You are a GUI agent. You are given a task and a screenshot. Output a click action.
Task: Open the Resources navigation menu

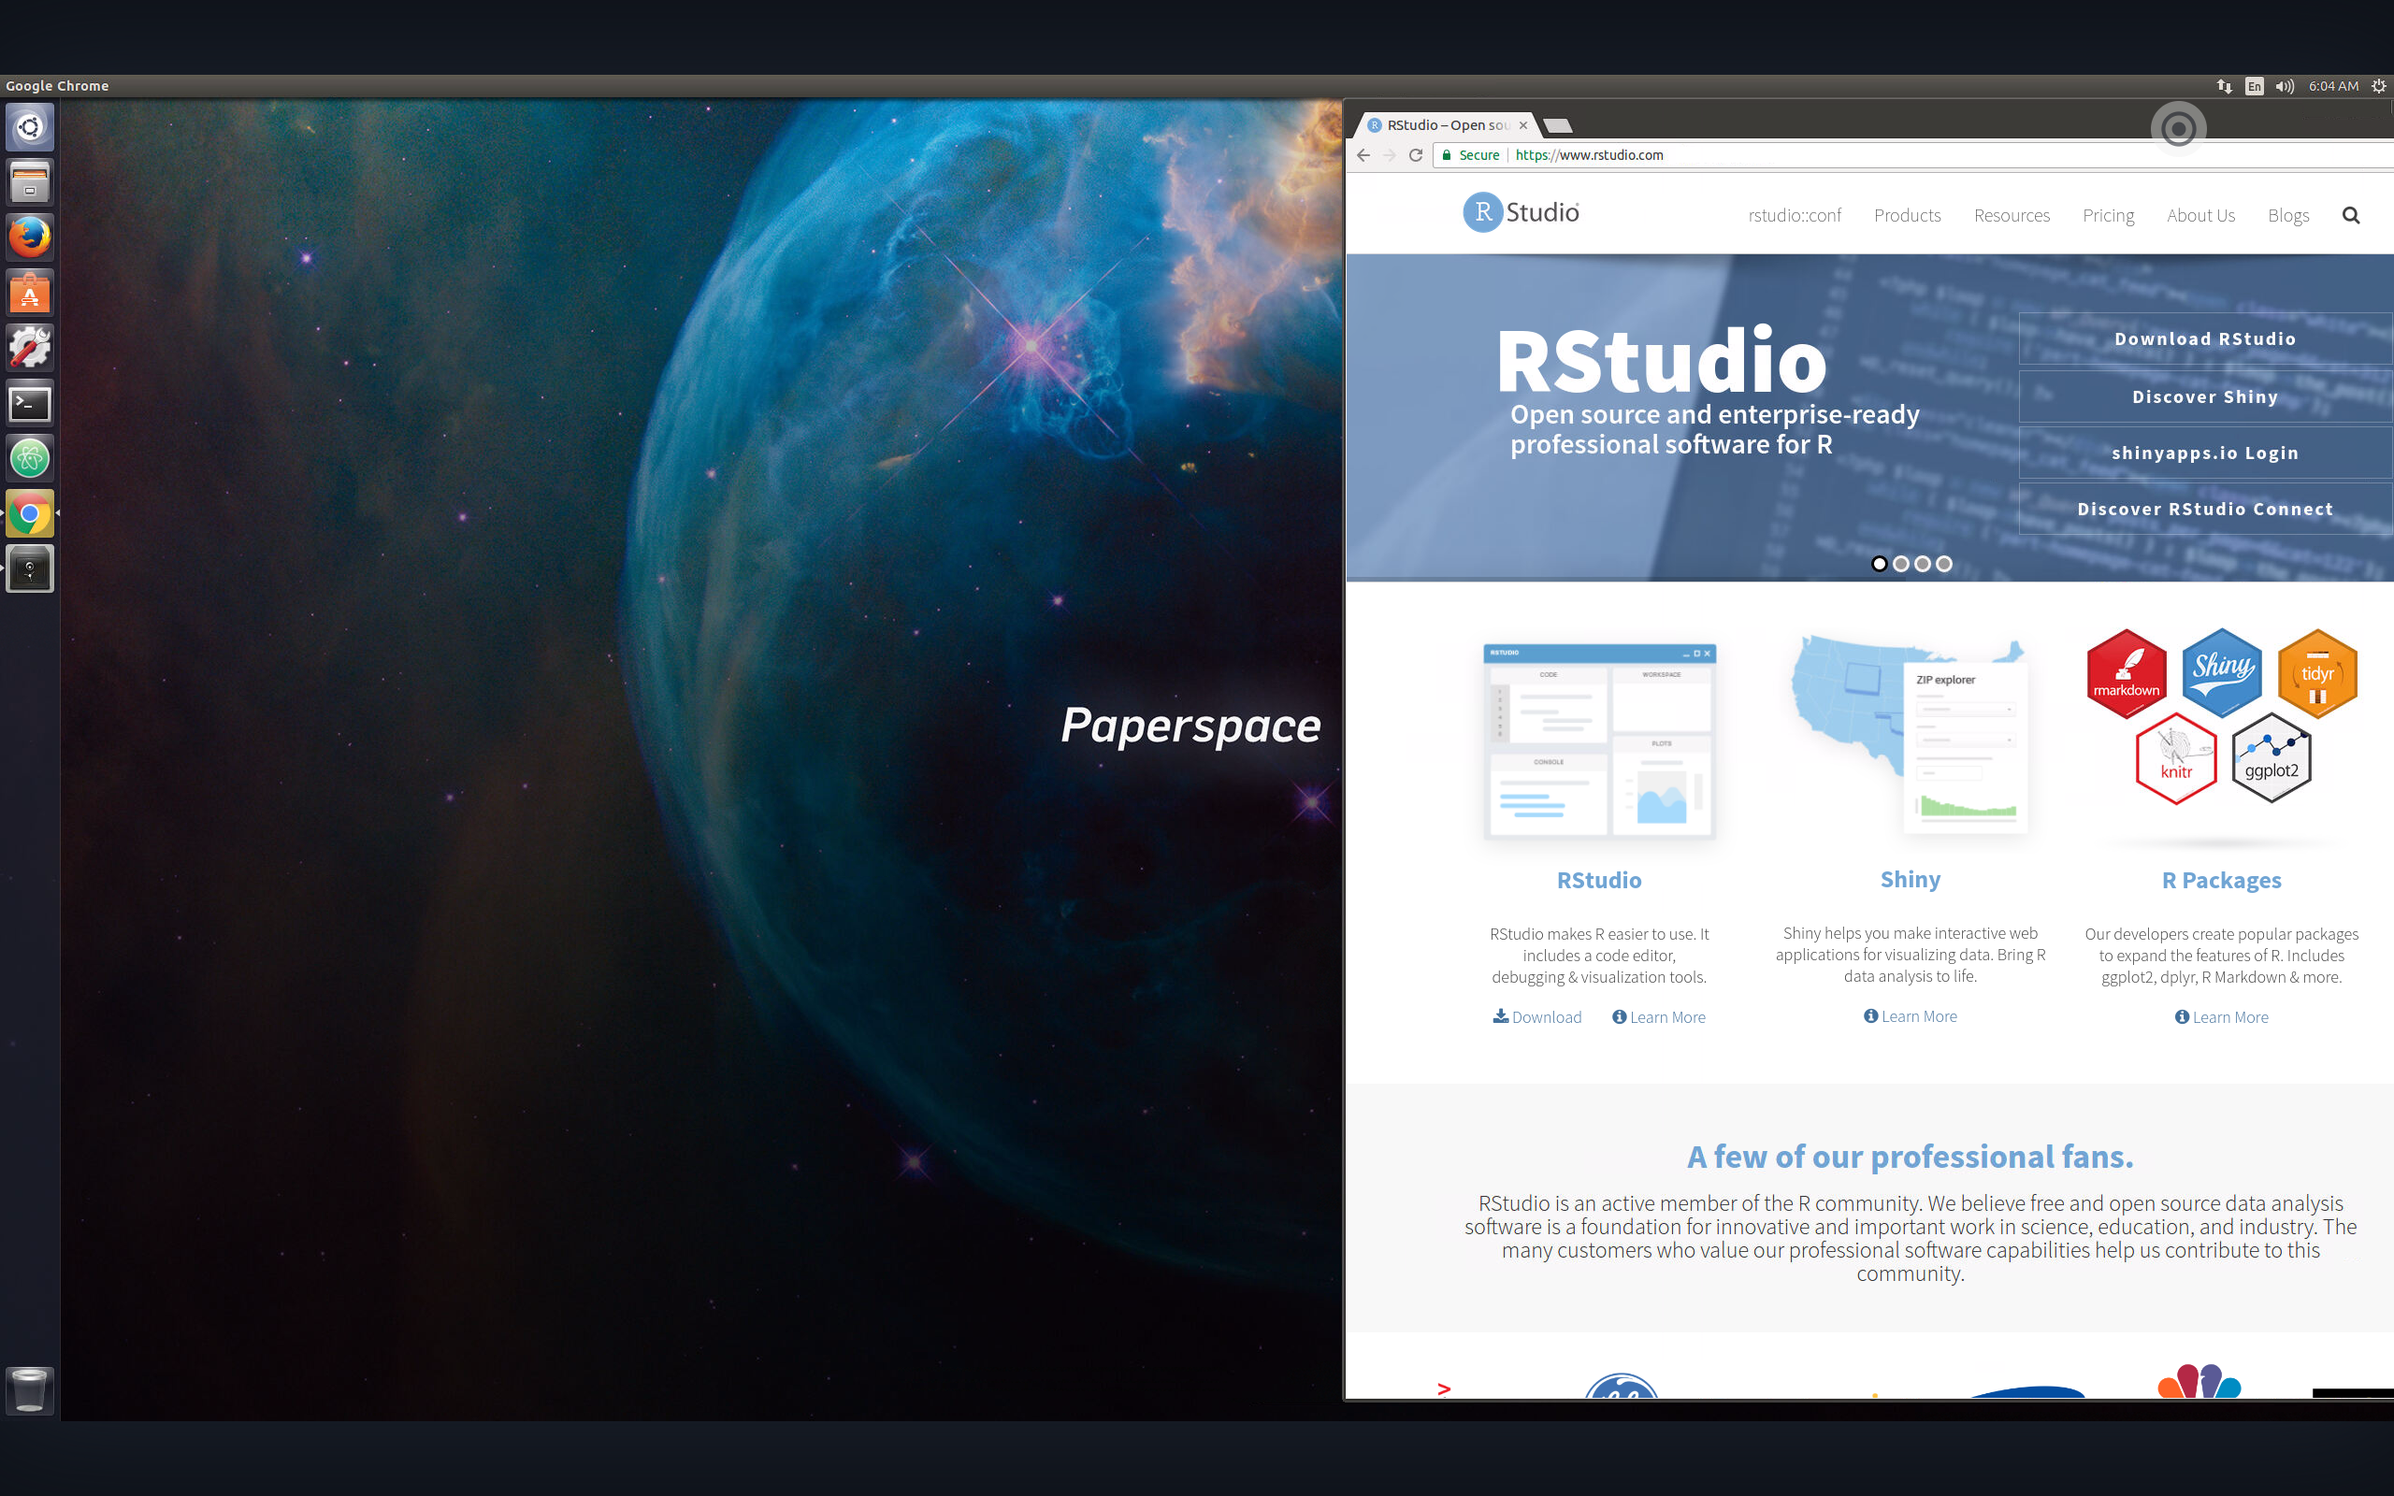[x=2012, y=216]
